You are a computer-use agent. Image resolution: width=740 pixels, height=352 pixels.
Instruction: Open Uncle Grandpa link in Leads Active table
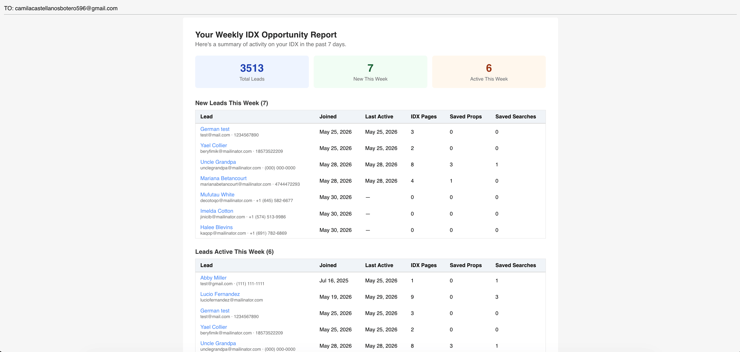tap(218, 343)
